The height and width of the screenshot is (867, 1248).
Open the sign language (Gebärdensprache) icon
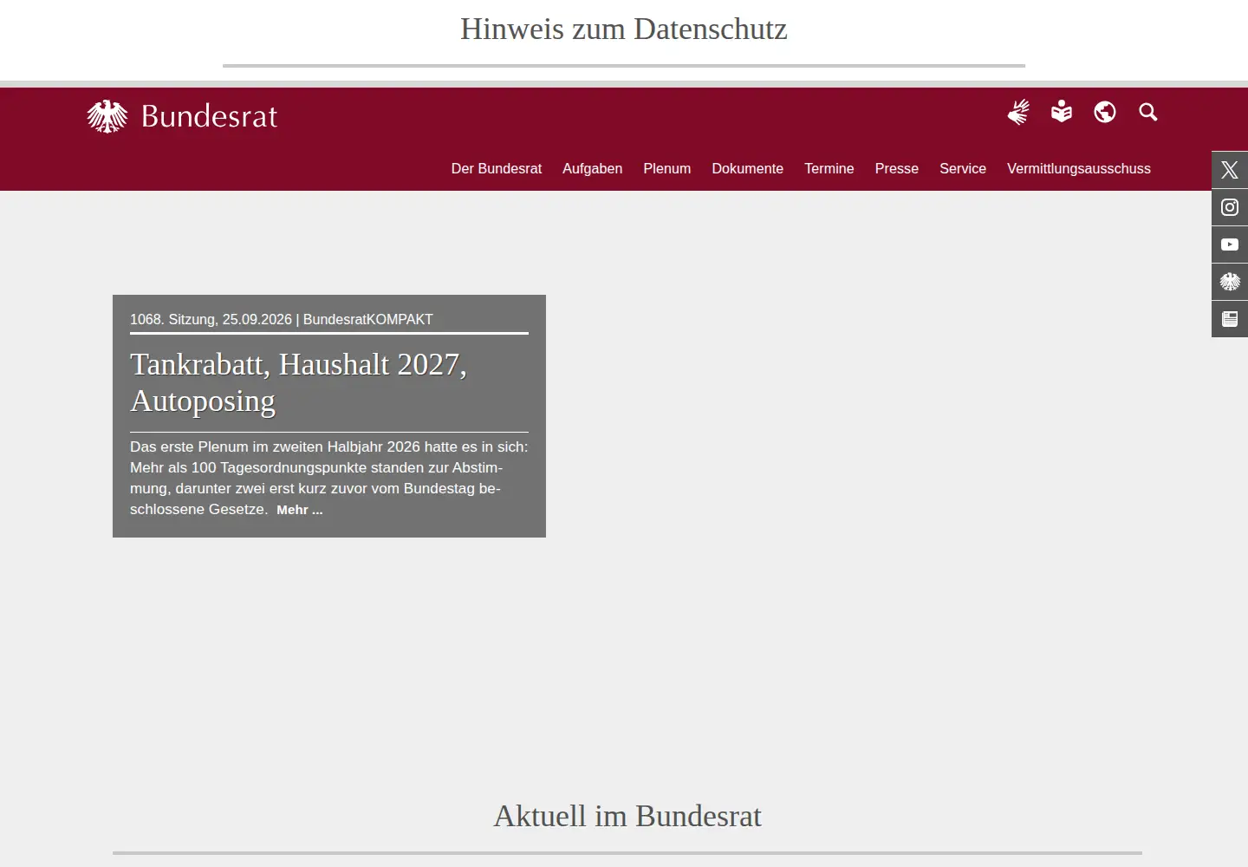point(1018,112)
